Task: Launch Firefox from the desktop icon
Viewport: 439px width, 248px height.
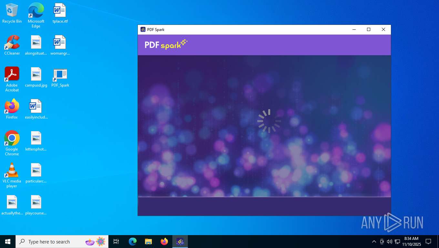Action: tap(12, 109)
